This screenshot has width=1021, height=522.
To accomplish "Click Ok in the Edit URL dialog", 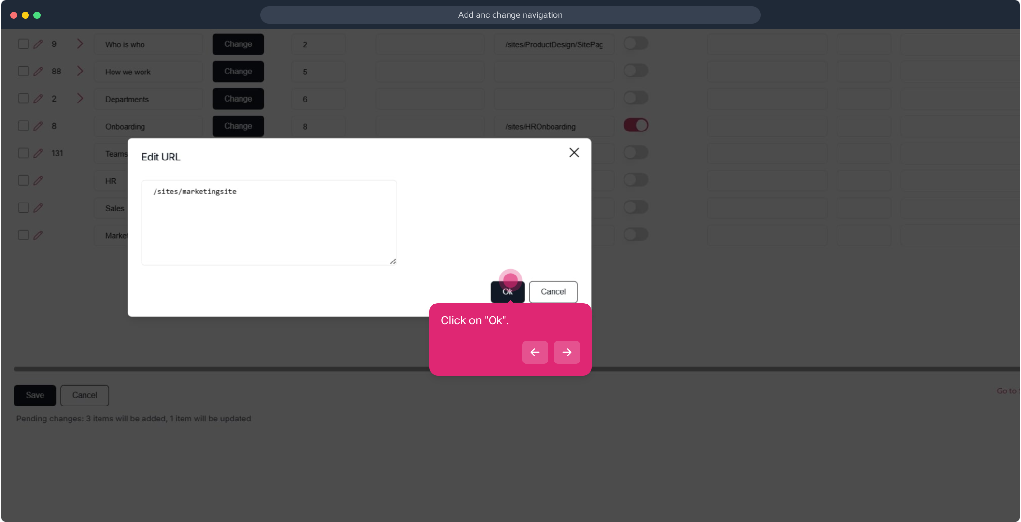I will coord(507,292).
